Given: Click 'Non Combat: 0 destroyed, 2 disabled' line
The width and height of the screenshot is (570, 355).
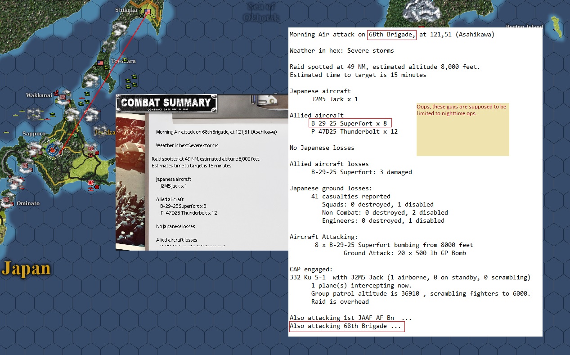Looking at the screenshot, I should coord(385,212).
